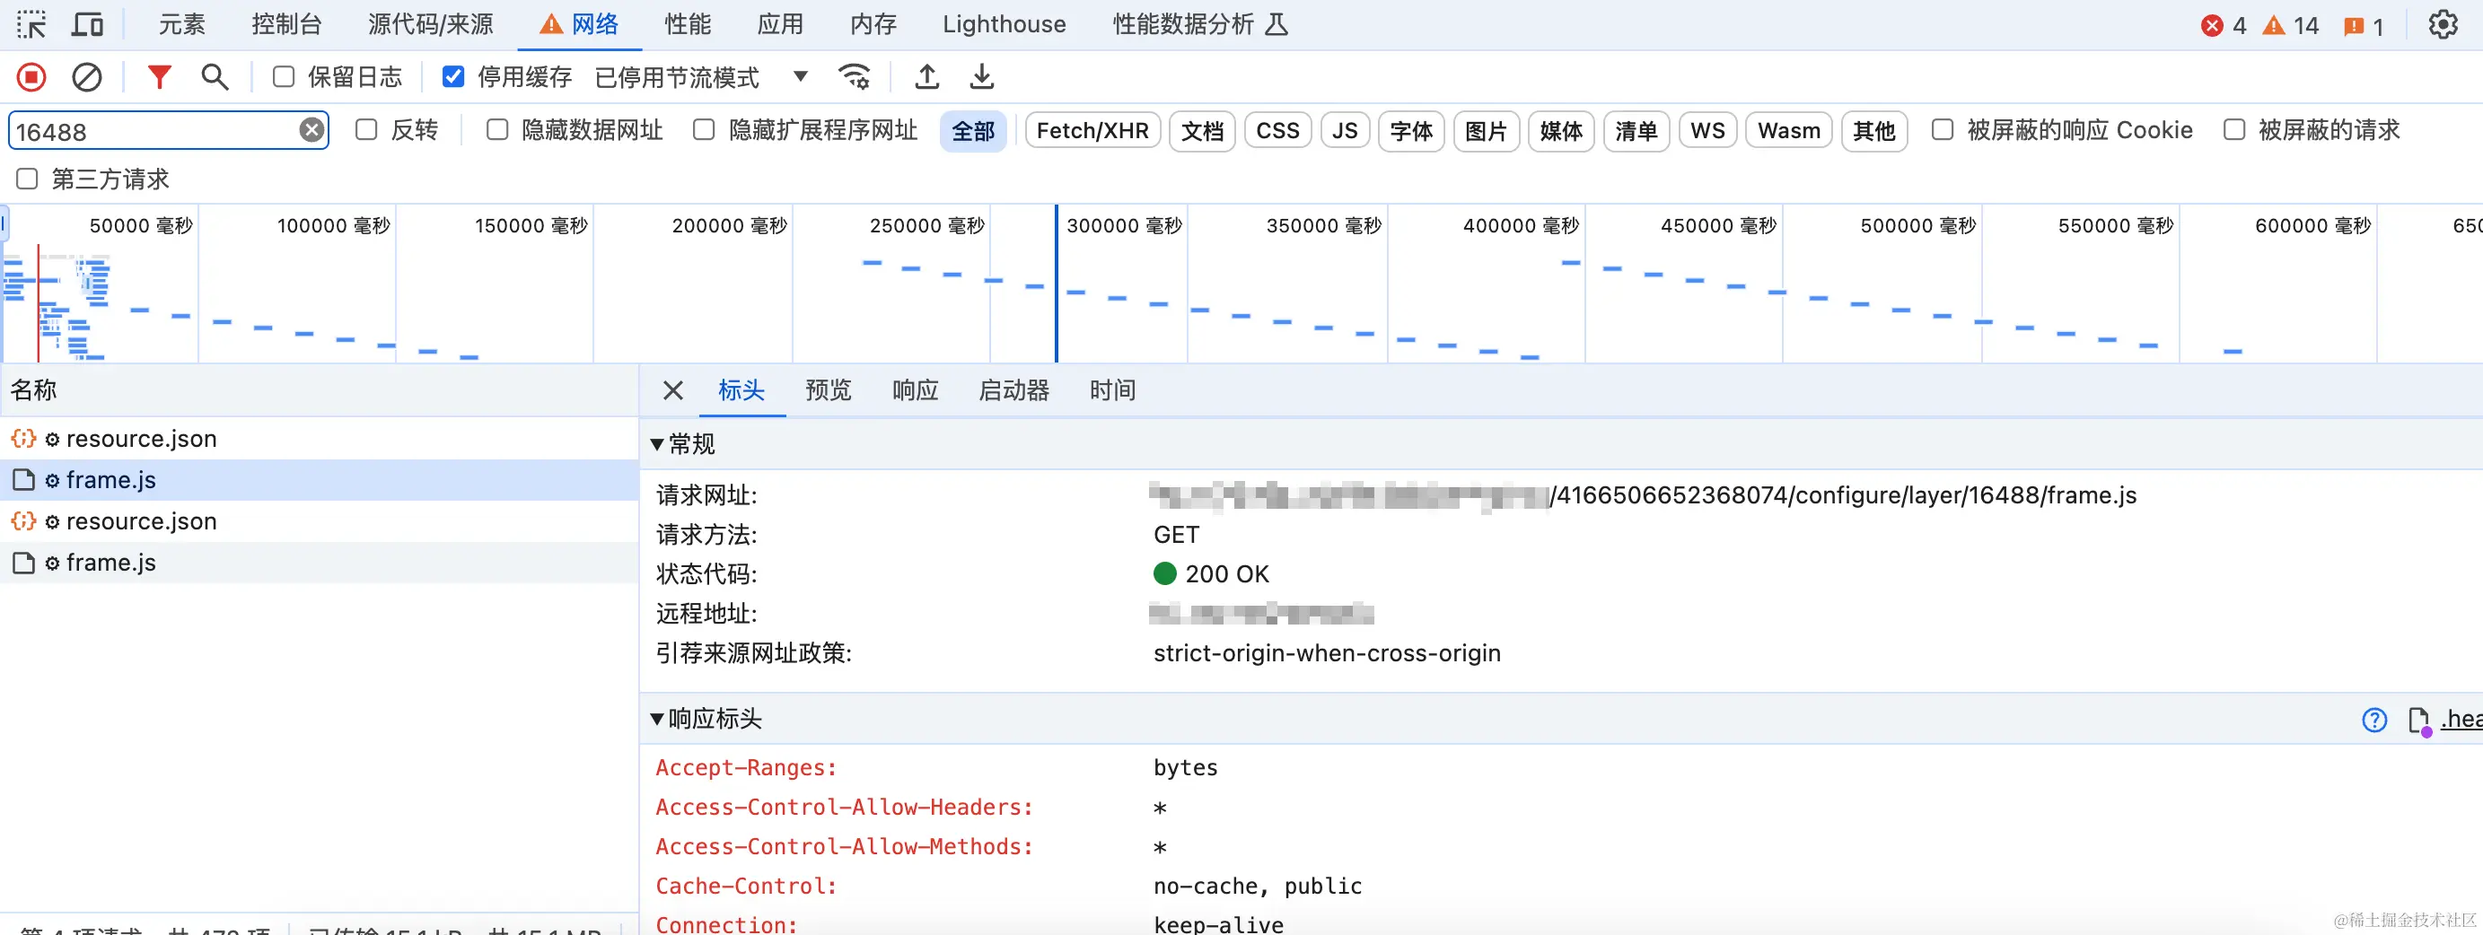Open the .headers override file link

click(2461, 719)
